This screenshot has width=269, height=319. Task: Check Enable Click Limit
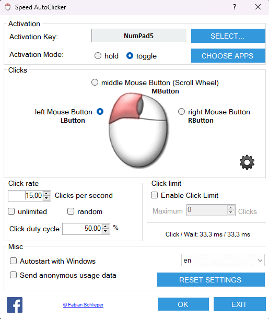[154, 195]
